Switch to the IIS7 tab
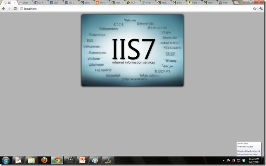 point(9,3)
